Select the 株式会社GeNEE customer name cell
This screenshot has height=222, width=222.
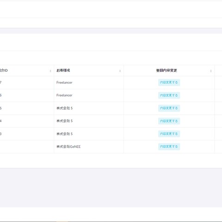pyautogui.click(x=68, y=147)
